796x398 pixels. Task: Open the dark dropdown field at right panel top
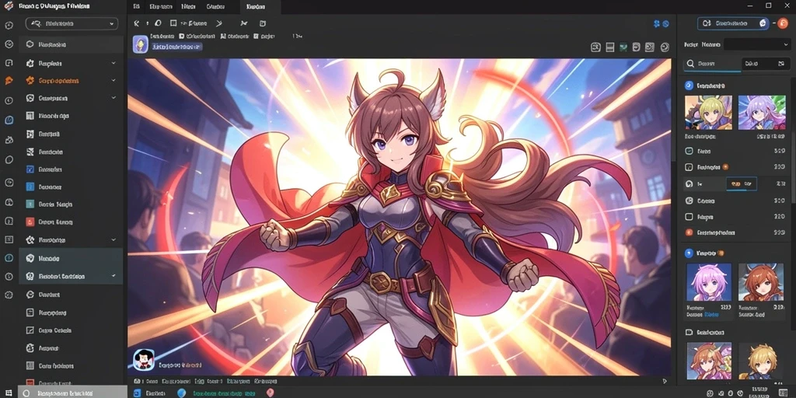click(757, 44)
